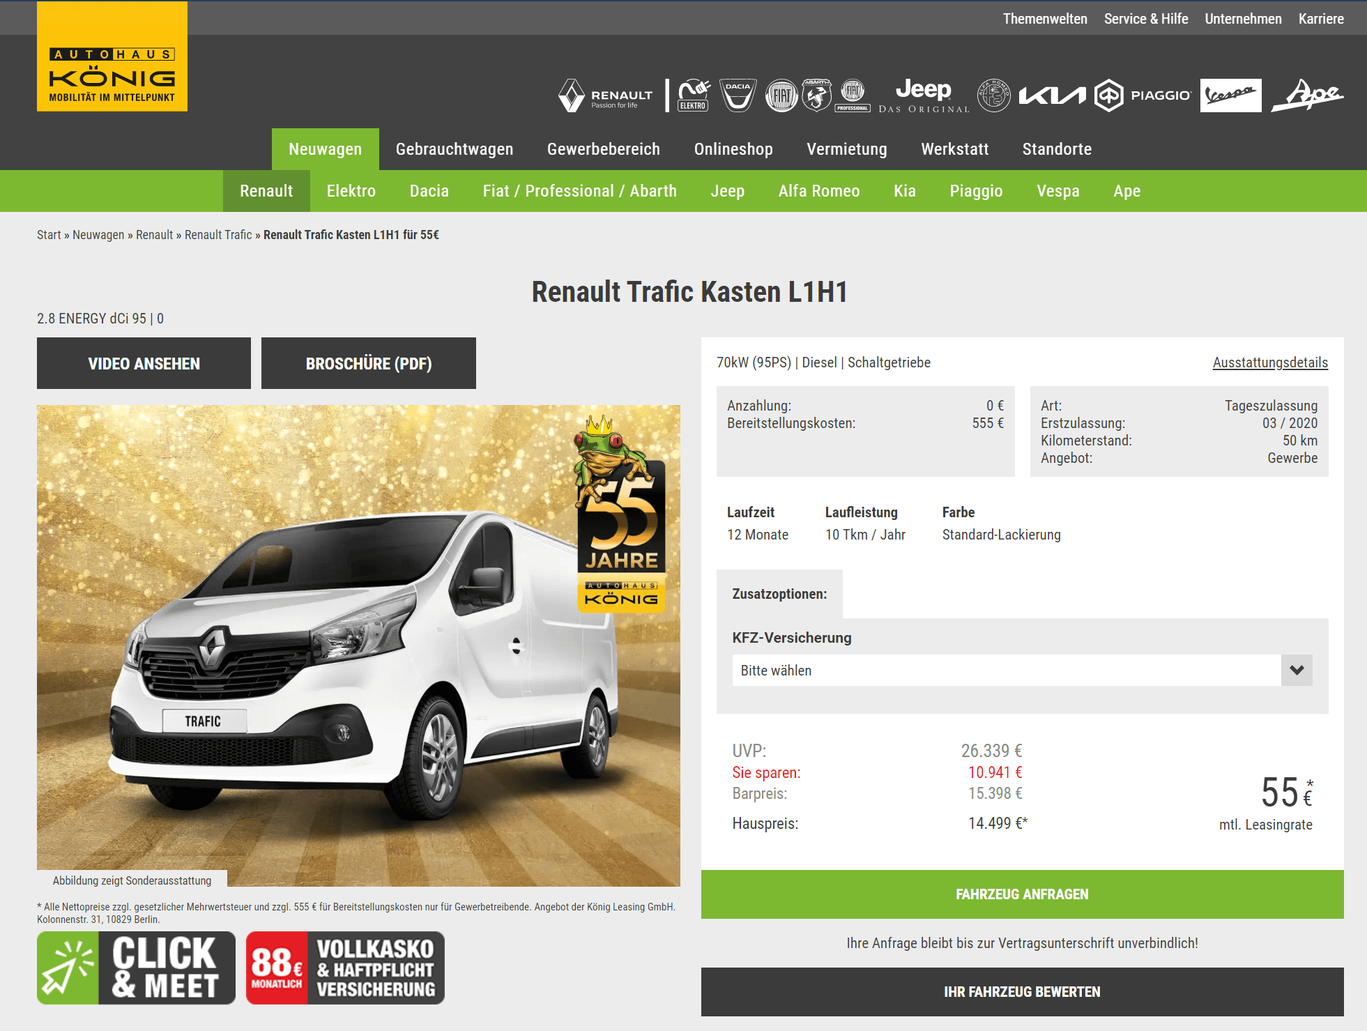Image resolution: width=1367 pixels, height=1031 pixels.
Task: Open the Karriere link
Action: 1321,19
